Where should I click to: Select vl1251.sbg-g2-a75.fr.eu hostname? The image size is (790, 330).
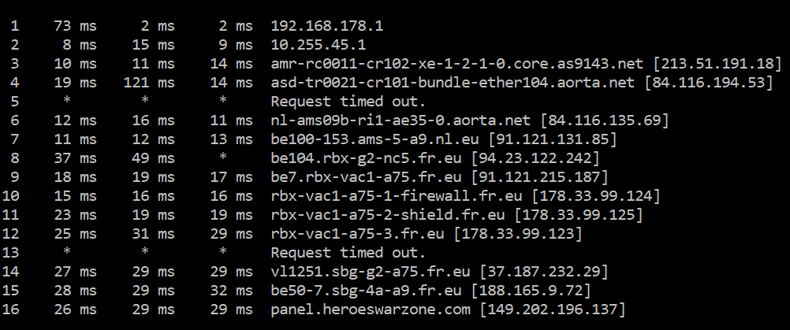(371, 273)
